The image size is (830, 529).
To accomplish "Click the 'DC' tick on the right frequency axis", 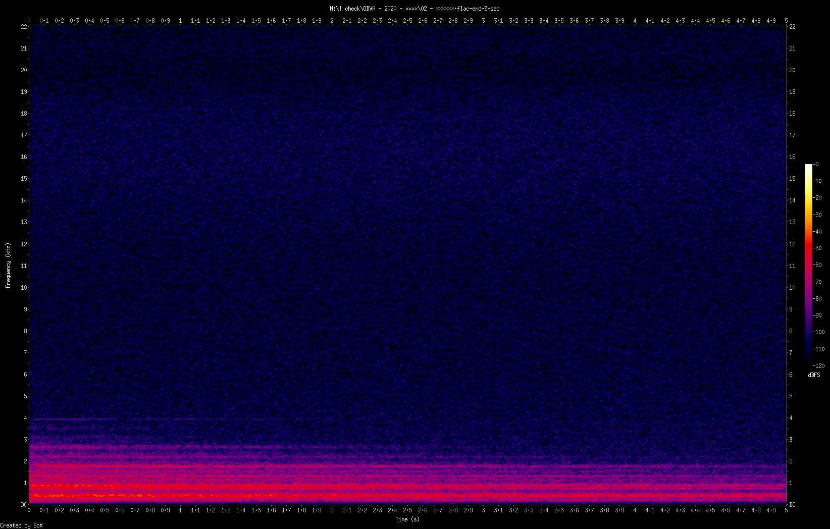I will point(792,505).
